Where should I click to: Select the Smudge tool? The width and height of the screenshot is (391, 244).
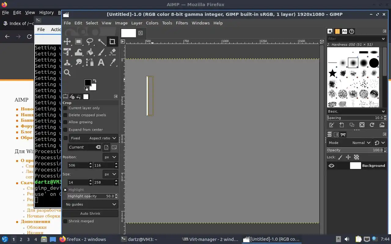(x=79, y=63)
